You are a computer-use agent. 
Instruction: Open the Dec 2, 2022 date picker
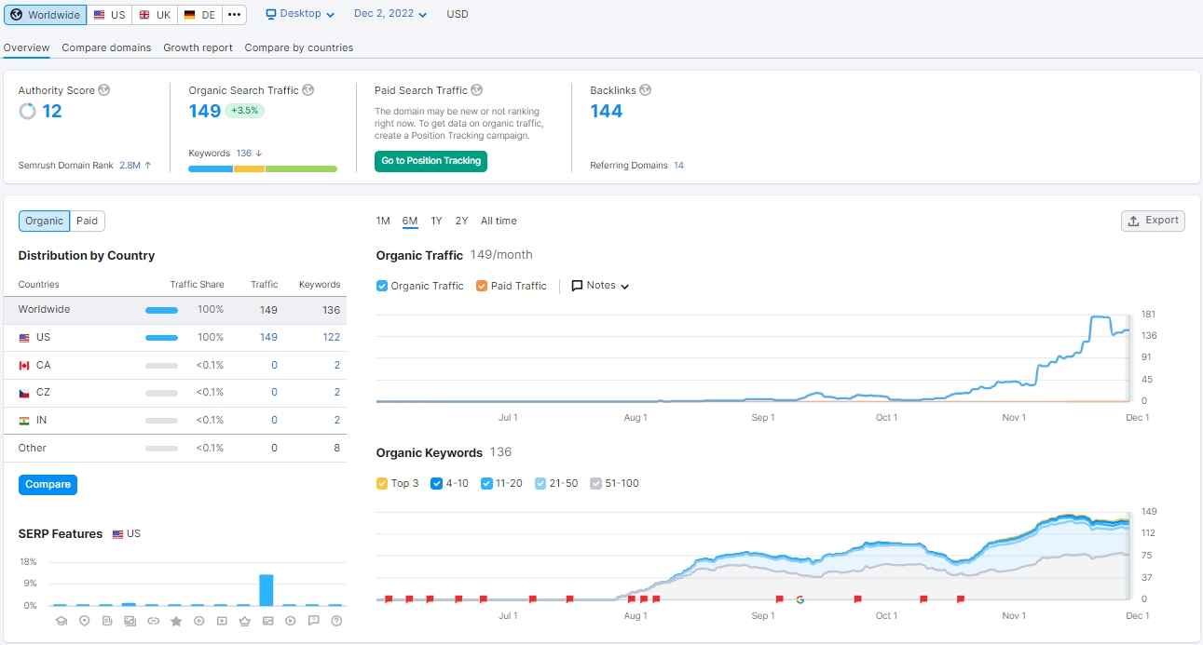pos(390,14)
